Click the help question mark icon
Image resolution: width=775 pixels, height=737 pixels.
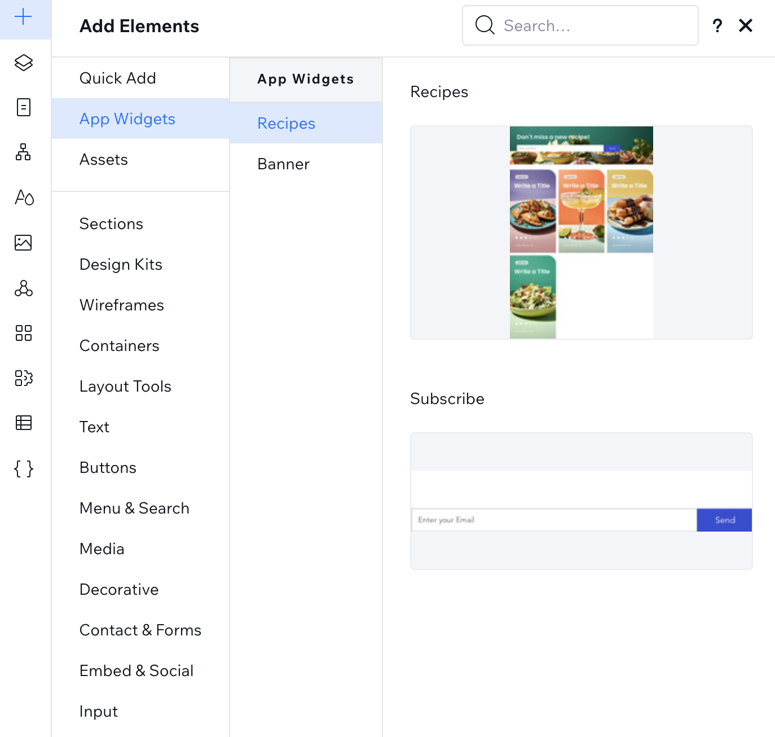point(717,26)
